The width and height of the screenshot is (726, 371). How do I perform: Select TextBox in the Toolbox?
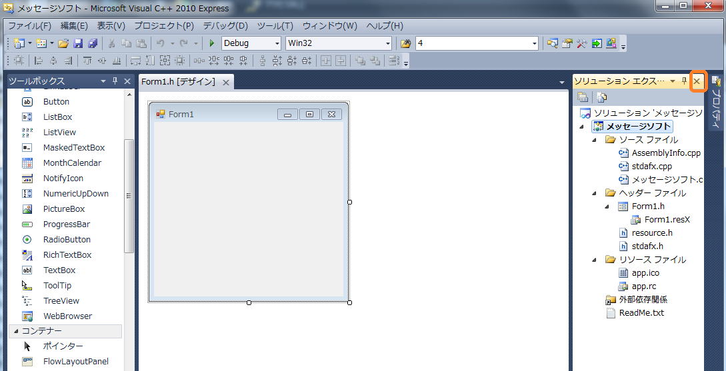(59, 270)
